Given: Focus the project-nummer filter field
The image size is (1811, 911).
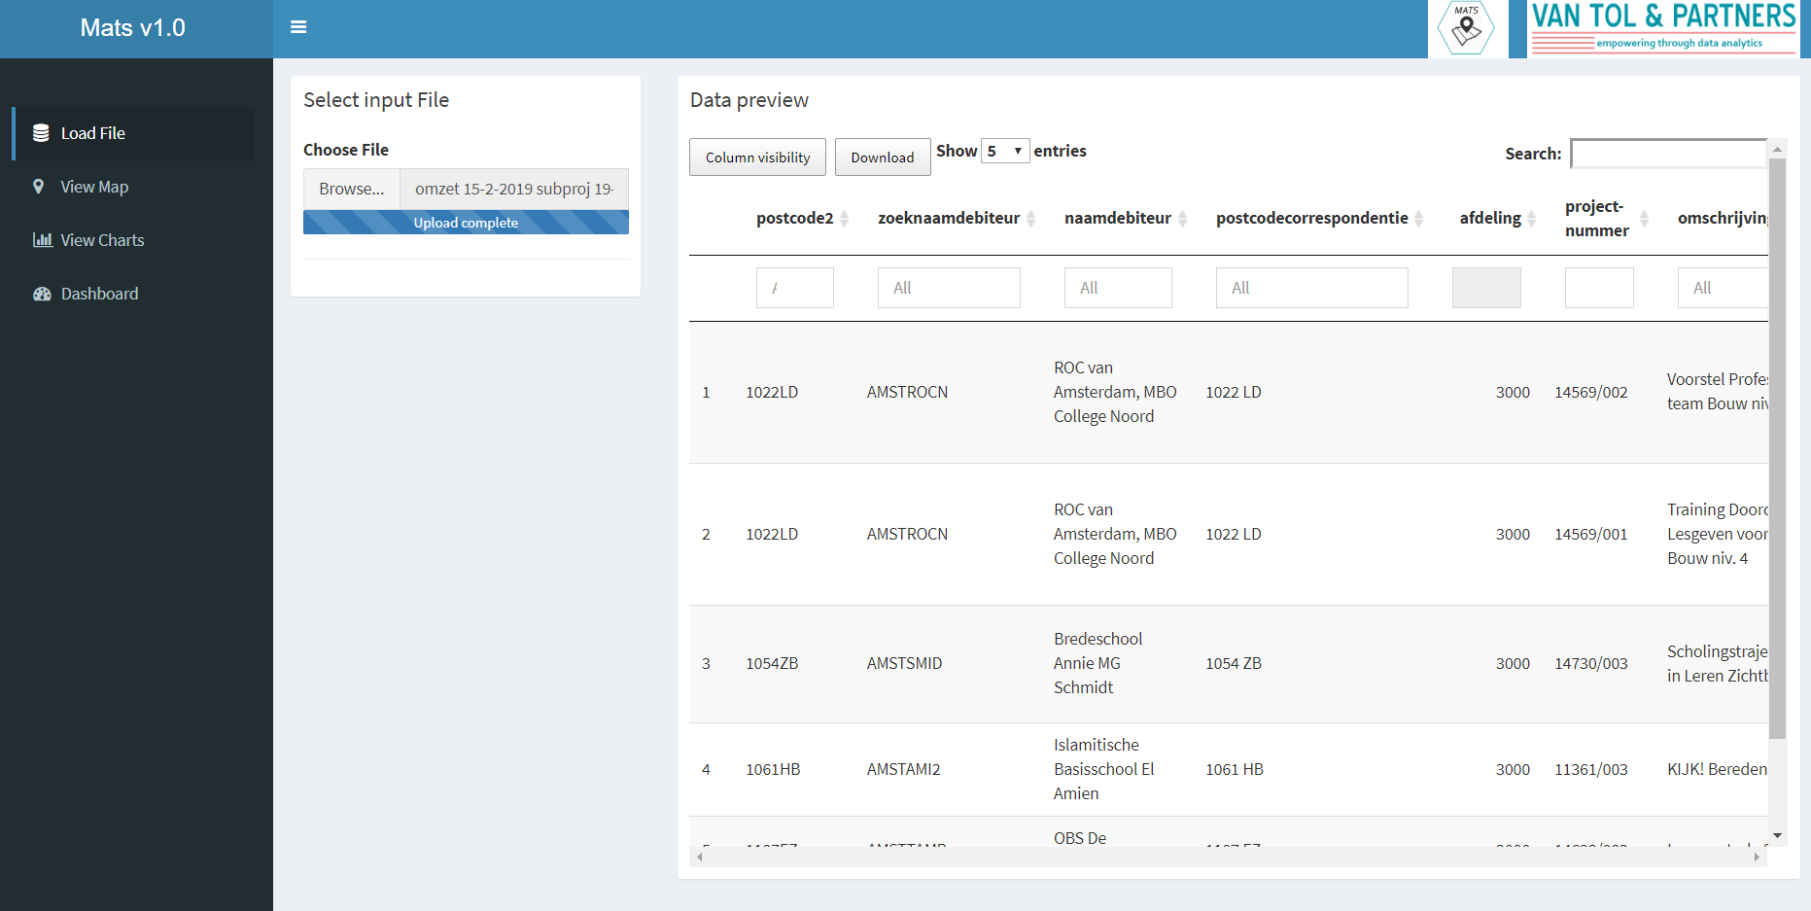Looking at the screenshot, I should tap(1599, 288).
